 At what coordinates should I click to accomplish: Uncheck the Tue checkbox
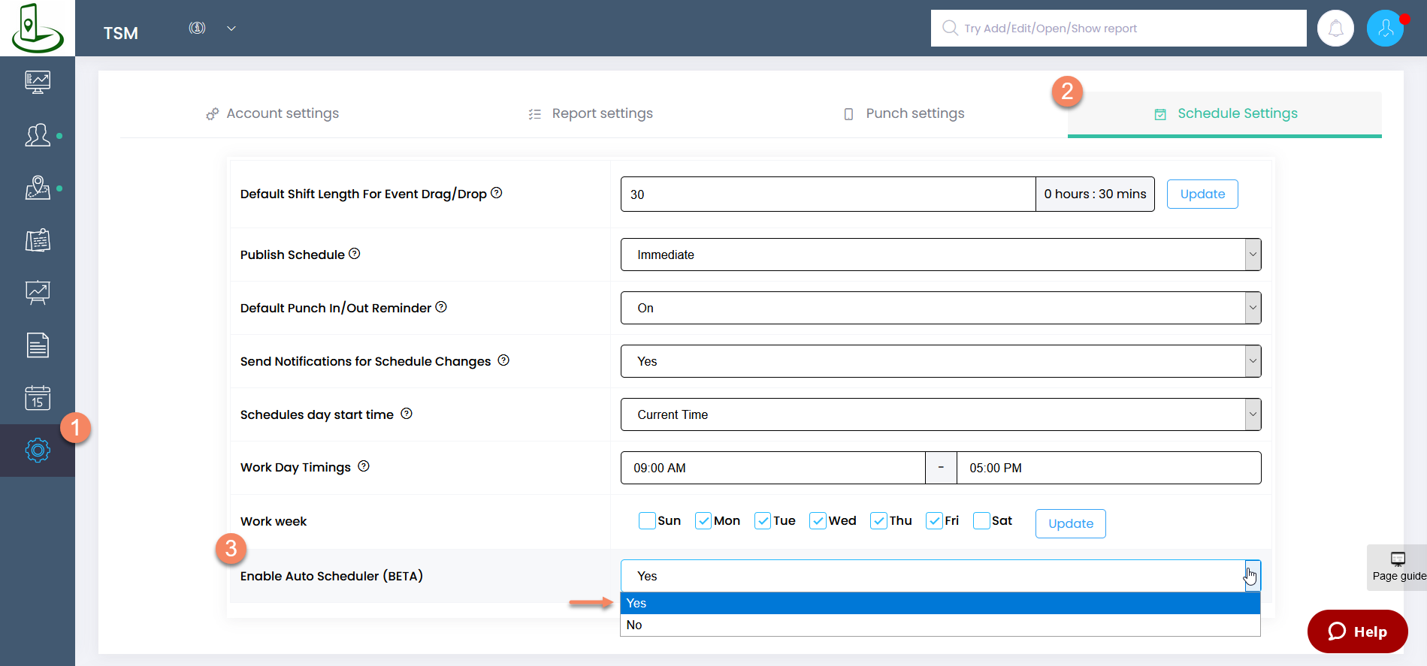(763, 520)
